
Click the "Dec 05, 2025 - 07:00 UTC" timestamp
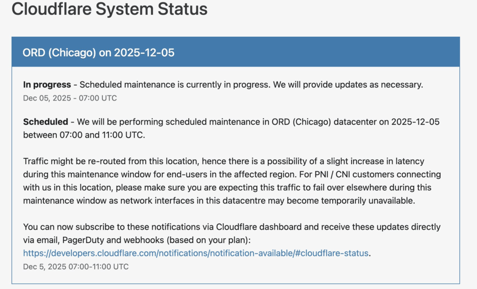70,98
